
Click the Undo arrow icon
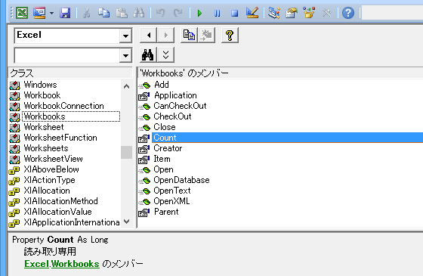tap(160, 13)
